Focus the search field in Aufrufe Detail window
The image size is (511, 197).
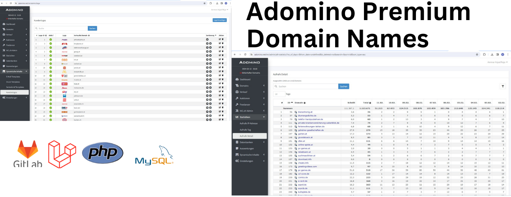click(x=306, y=86)
